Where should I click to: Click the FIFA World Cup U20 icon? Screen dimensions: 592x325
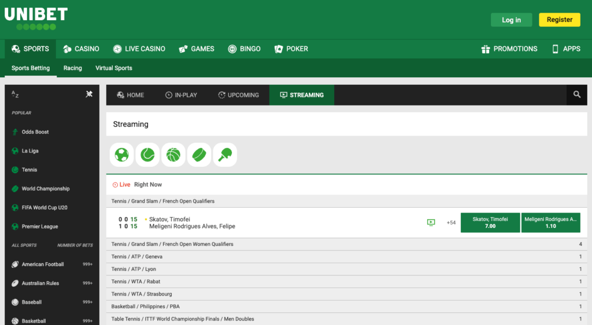click(x=15, y=207)
